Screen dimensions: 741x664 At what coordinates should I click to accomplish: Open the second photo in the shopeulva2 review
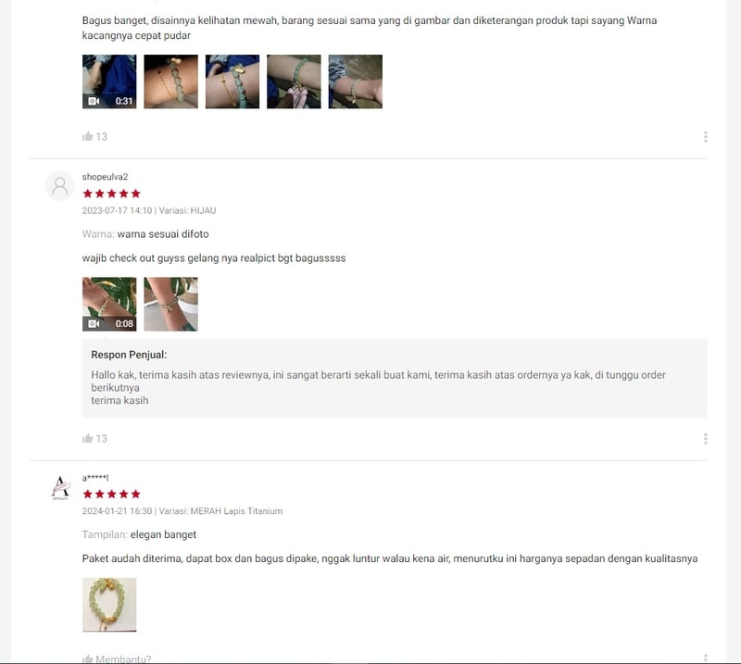tap(171, 305)
